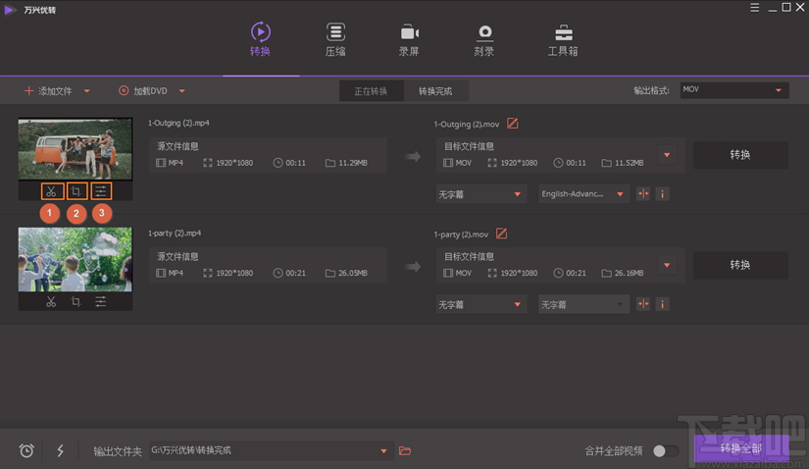Click the 1-party video thumbnail
The height and width of the screenshot is (469, 809).
tap(76, 259)
